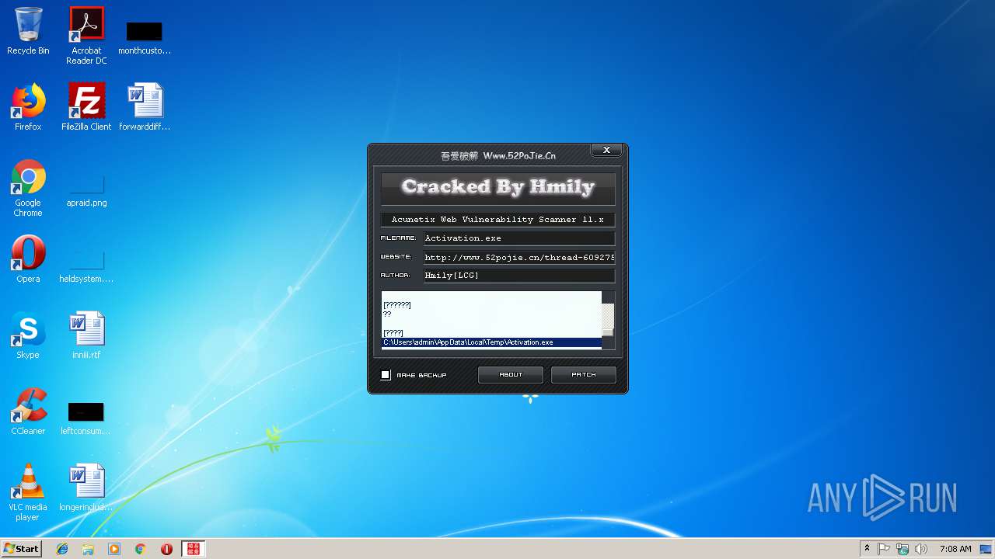The width and height of the screenshot is (995, 559).
Task: Click the About button
Action: pyautogui.click(x=511, y=375)
